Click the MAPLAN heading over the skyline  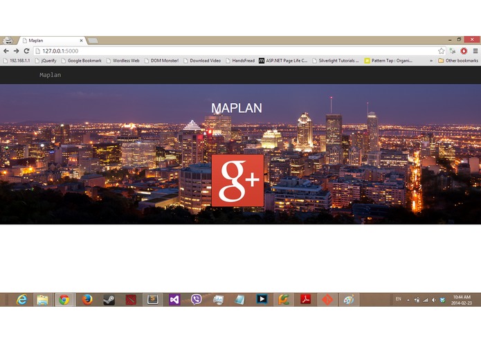(237, 108)
